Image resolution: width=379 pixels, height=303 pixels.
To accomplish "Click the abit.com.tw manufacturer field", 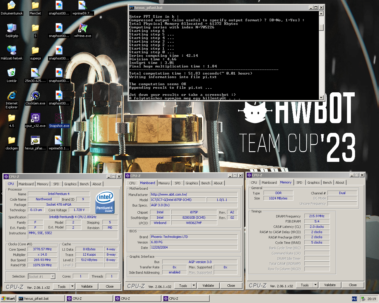I will 194,194.
